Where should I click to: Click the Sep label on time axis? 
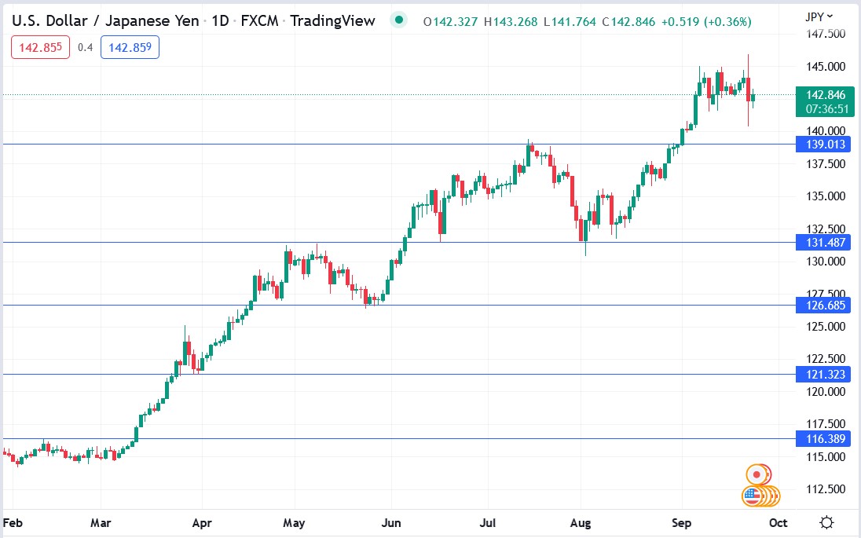point(681,522)
